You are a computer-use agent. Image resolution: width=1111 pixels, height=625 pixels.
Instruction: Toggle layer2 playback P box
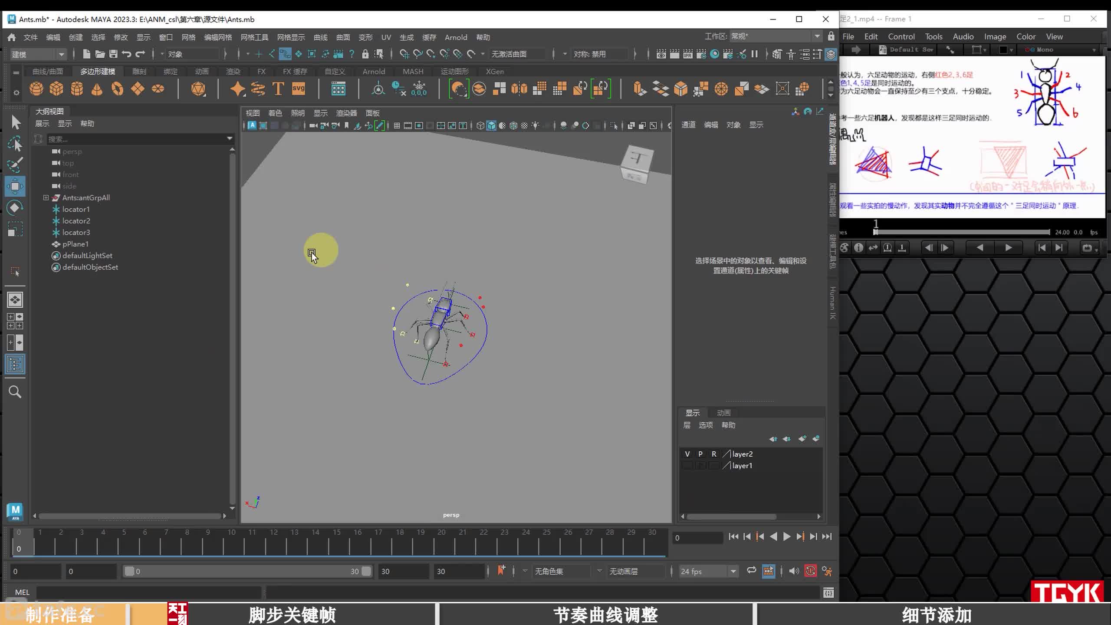(700, 454)
